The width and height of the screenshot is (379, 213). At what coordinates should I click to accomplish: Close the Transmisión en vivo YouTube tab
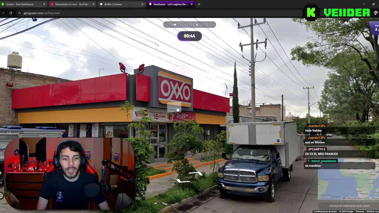93,4
